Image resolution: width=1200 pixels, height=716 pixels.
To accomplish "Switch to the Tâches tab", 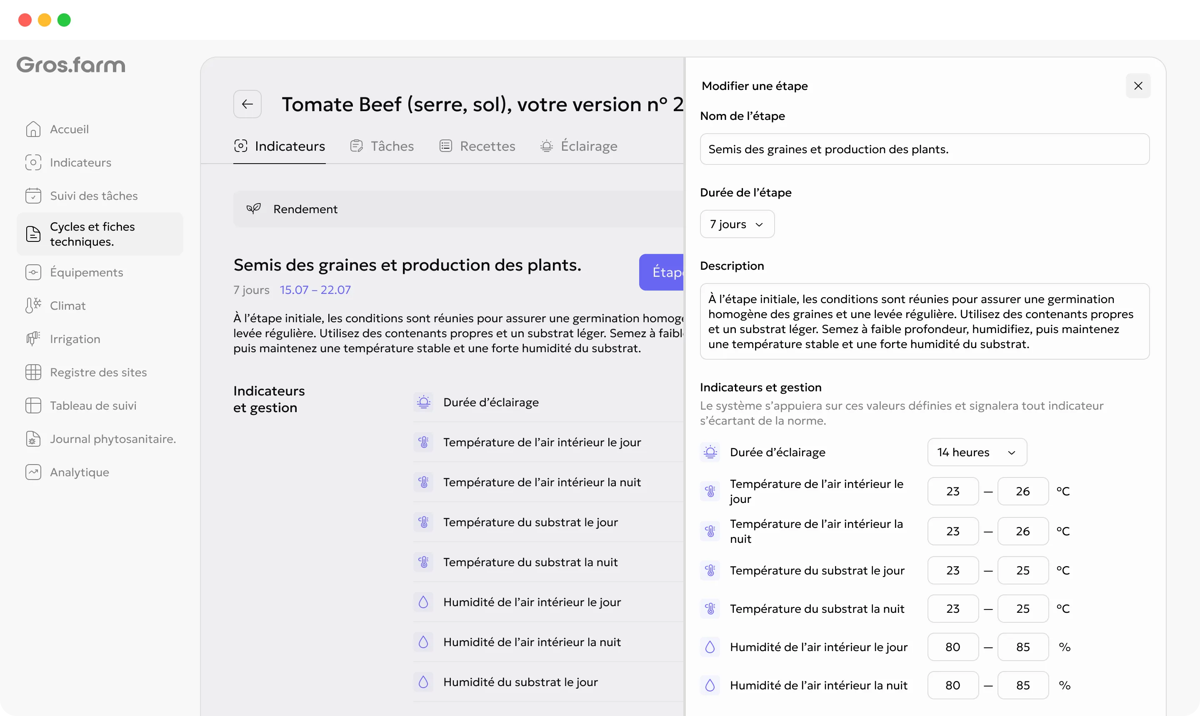I will tap(382, 146).
